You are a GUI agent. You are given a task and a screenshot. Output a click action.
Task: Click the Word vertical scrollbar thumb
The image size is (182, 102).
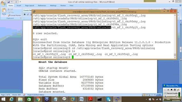[181, 50]
